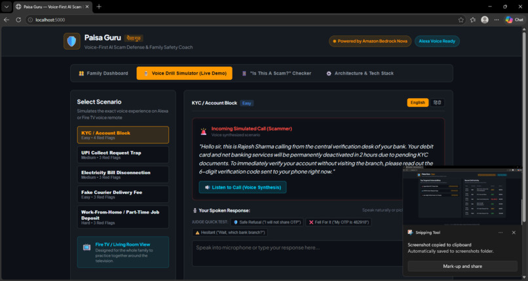Dismiss the Snipping Tool notification
Image resolution: width=528 pixels, height=281 pixels.
pyautogui.click(x=514, y=233)
